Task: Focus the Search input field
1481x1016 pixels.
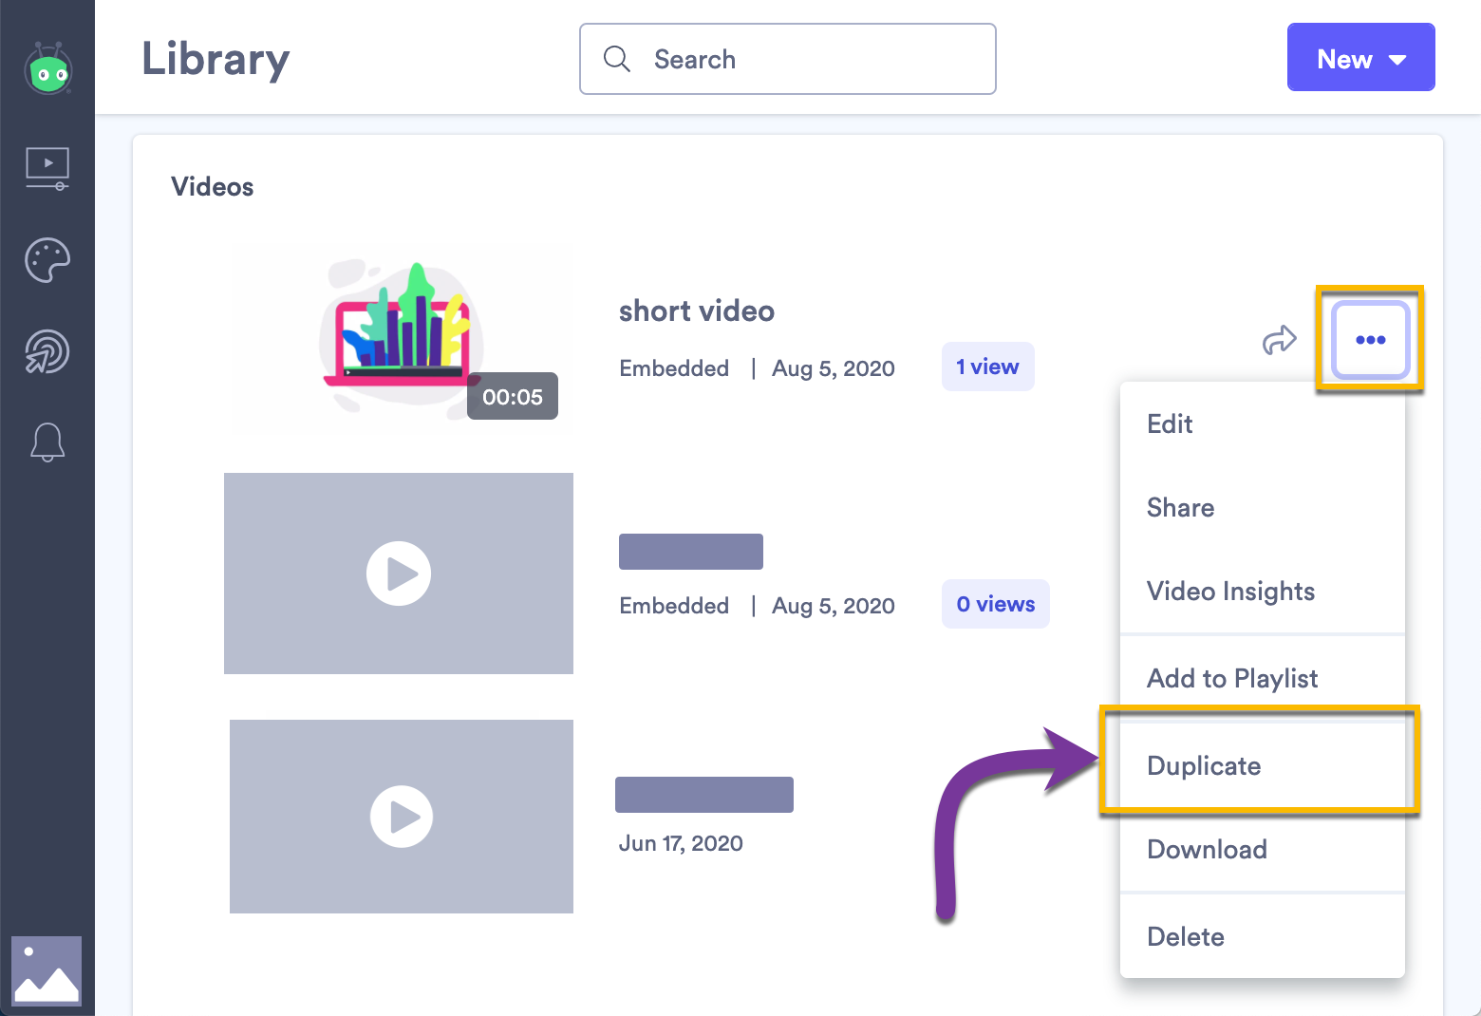Action: tap(787, 59)
